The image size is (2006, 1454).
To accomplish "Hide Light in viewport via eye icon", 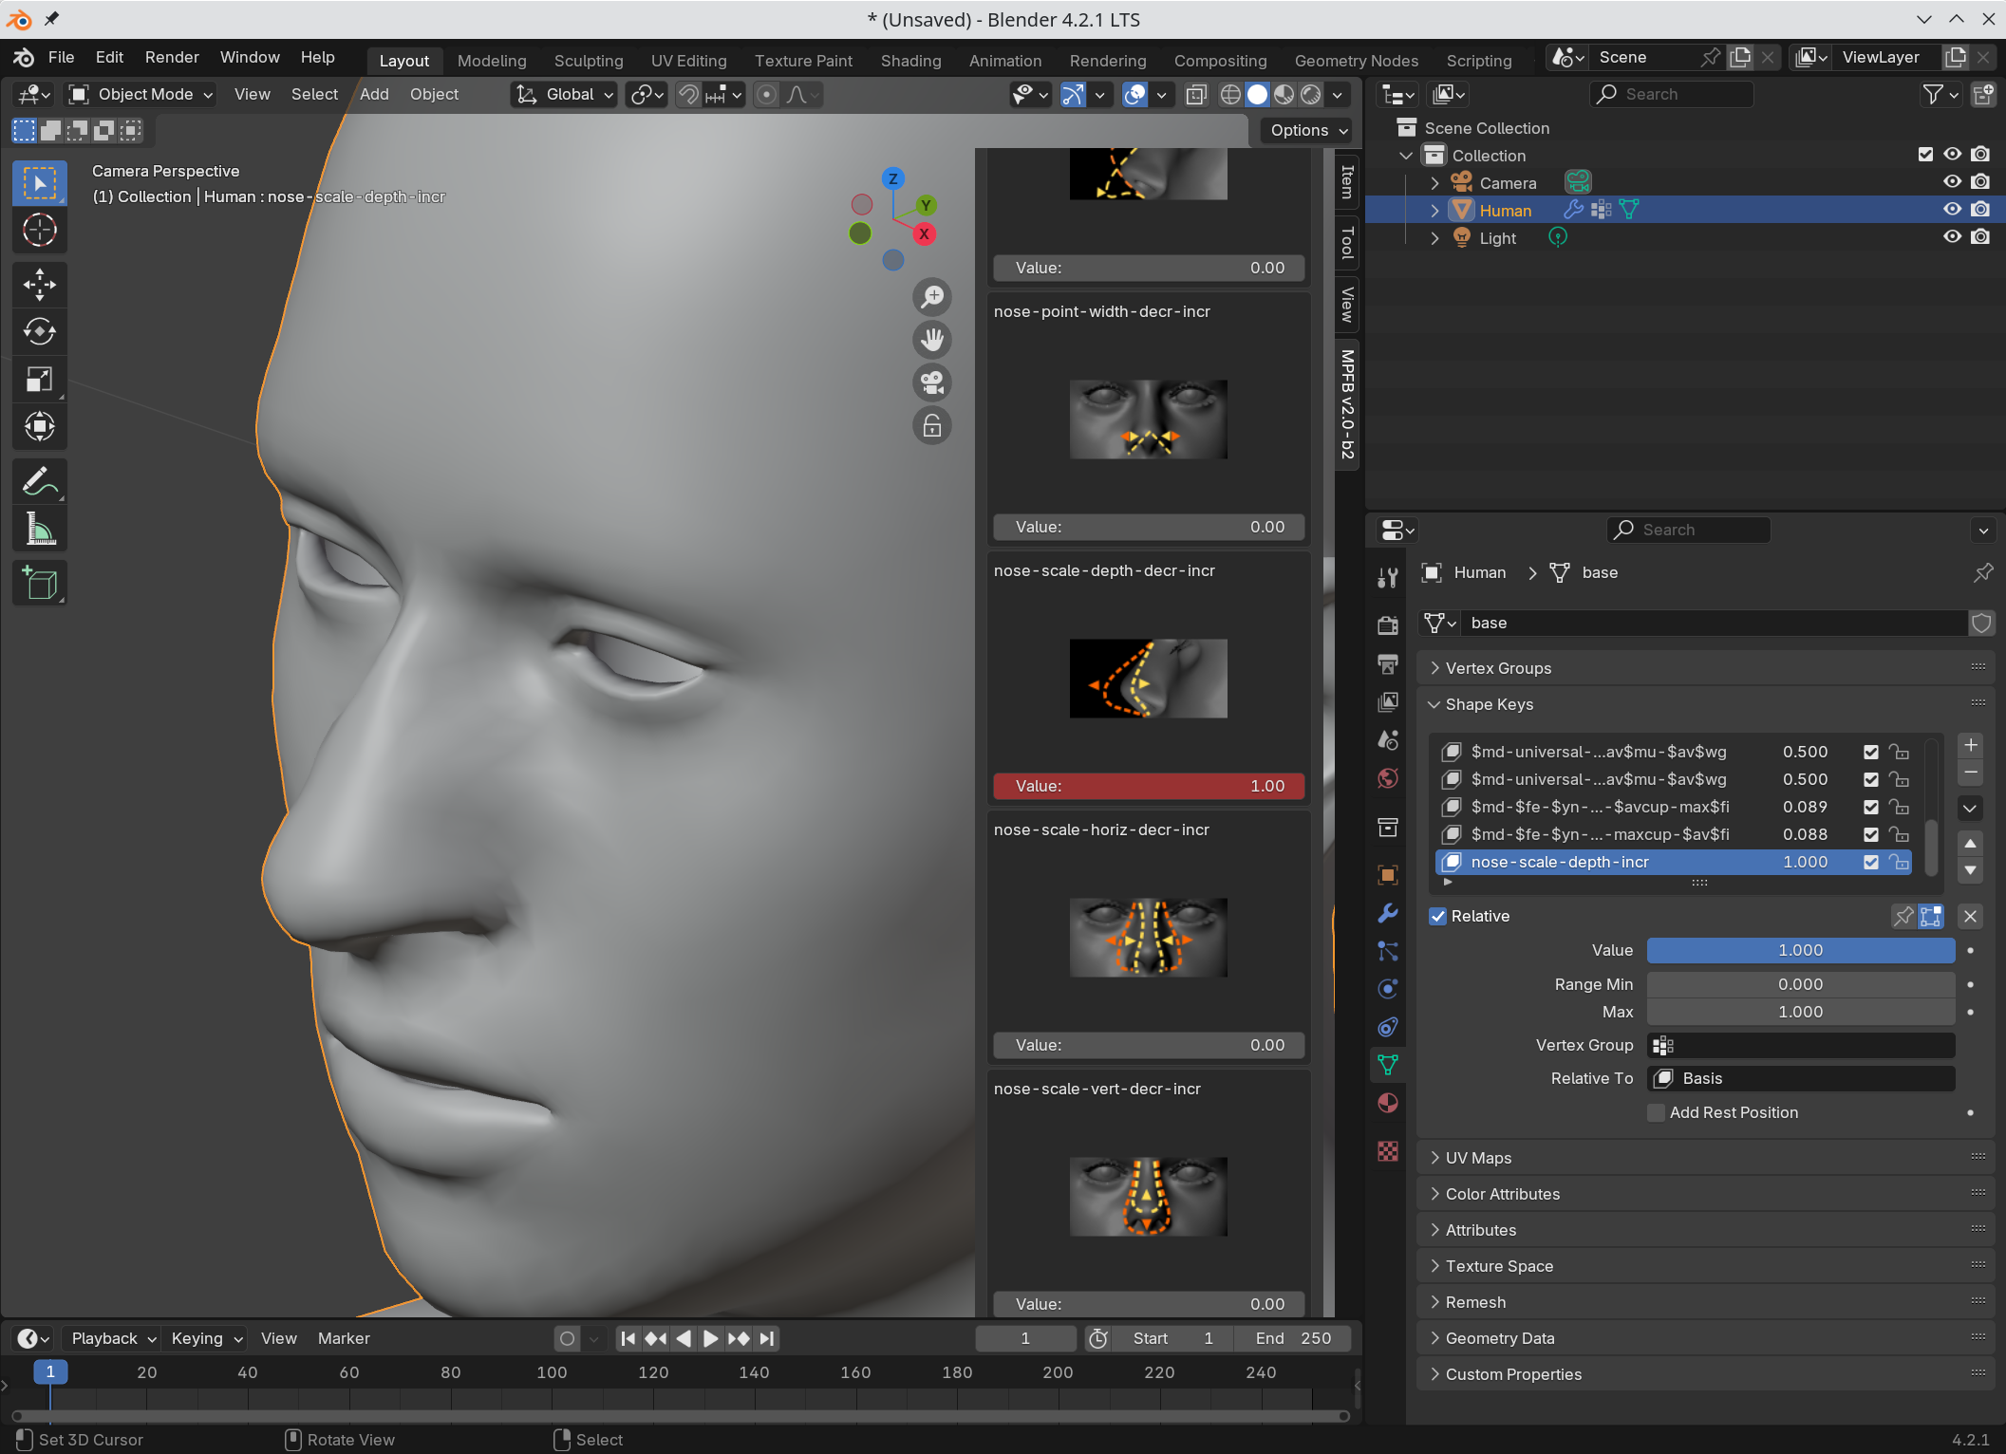I will coord(1952,236).
